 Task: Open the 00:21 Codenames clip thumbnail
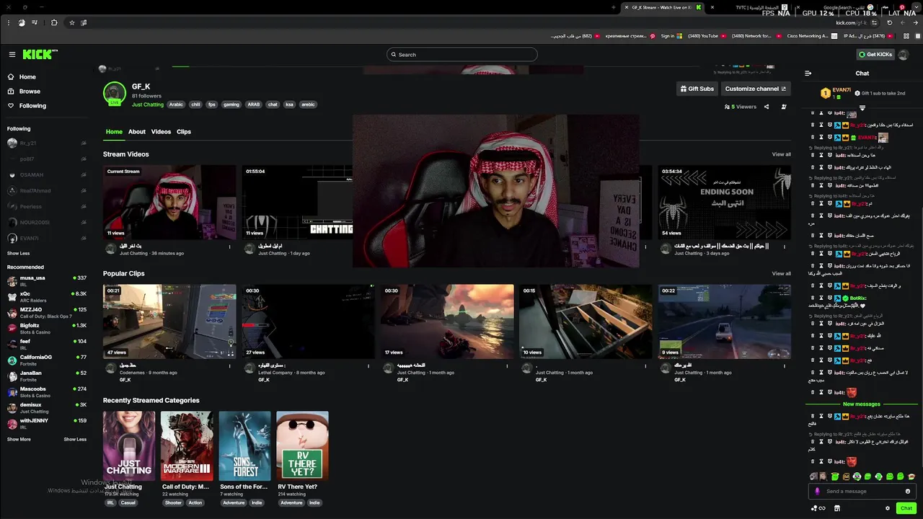[169, 321]
